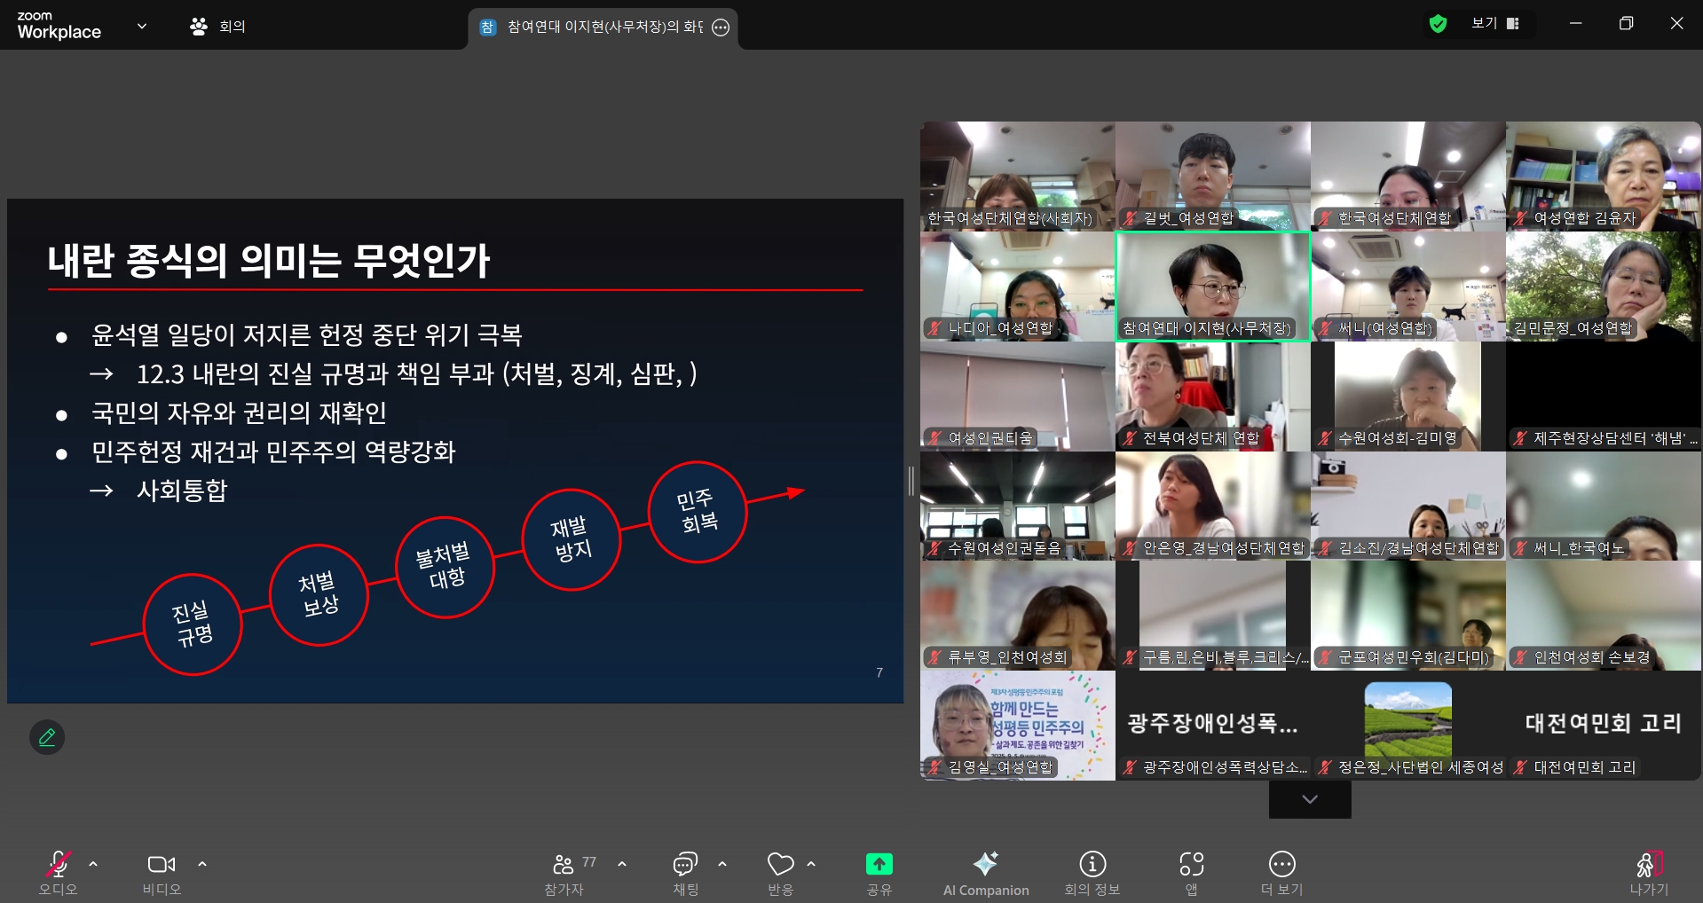Open the annotation pen tool on the slide
This screenshot has height=903, width=1703.
[x=47, y=737]
